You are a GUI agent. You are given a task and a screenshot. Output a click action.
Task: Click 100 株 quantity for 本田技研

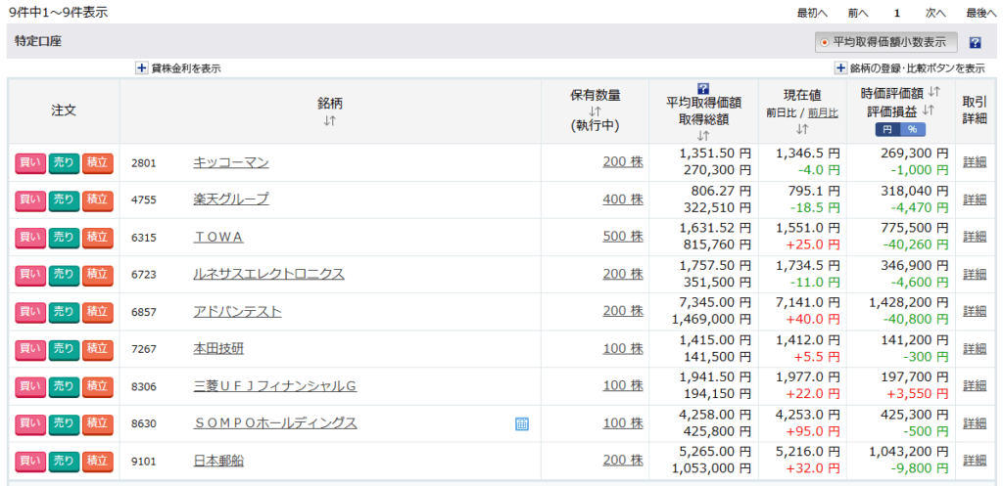tap(623, 349)
